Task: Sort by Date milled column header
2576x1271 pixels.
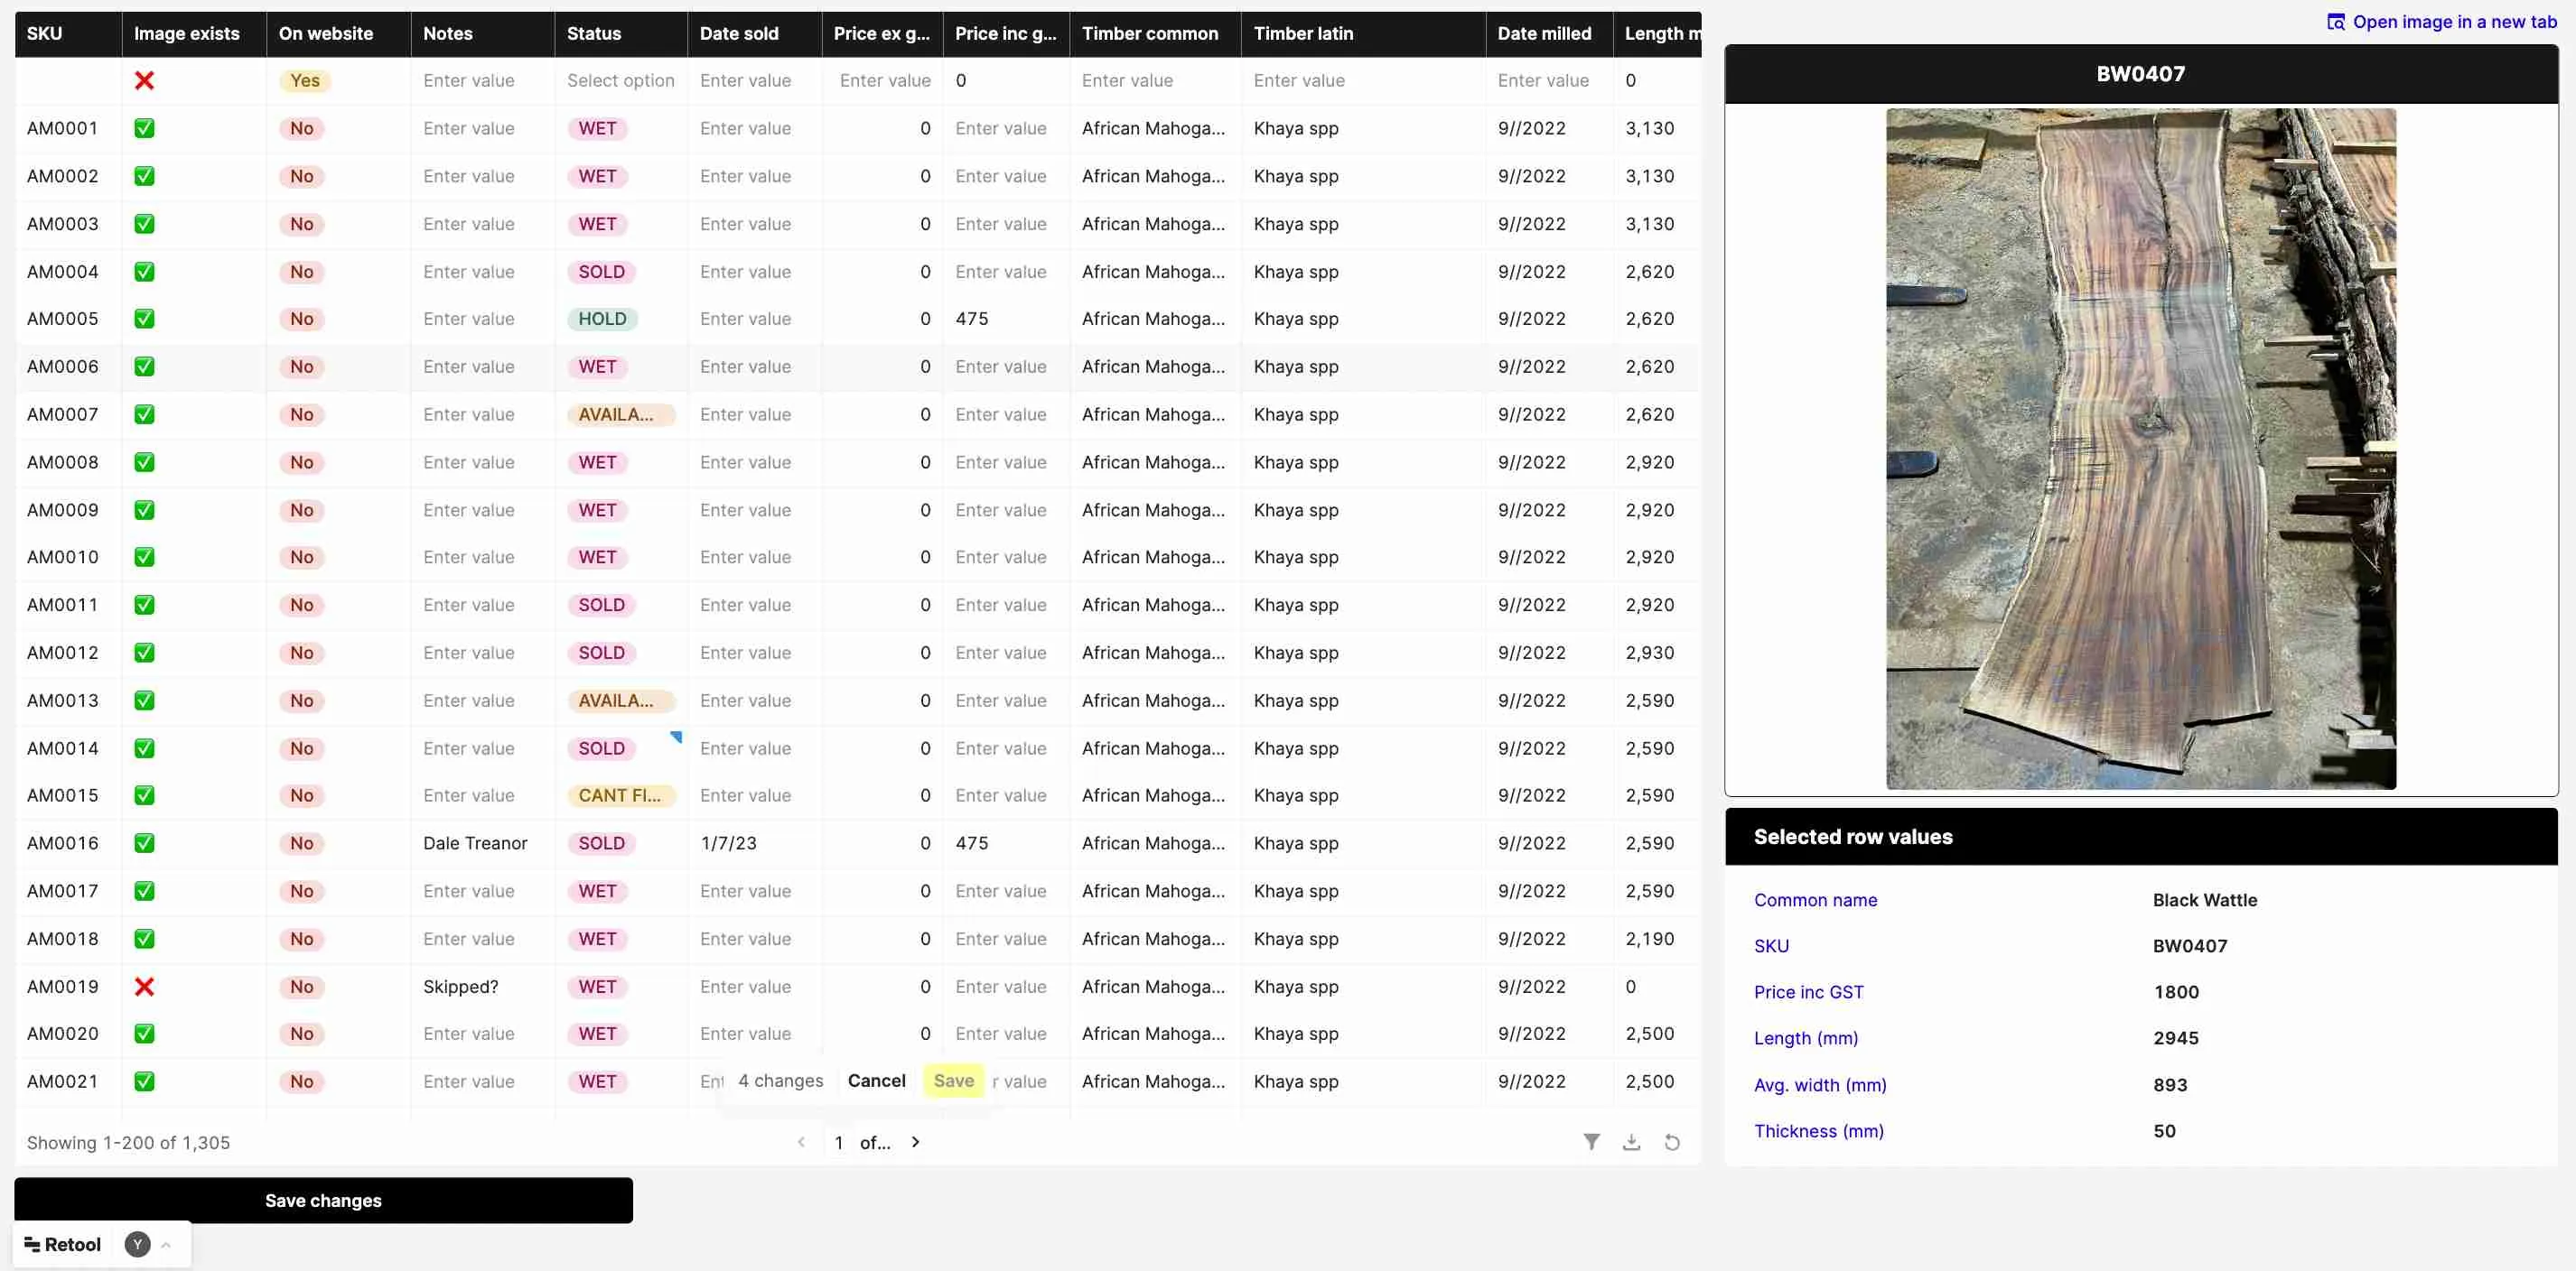Action: [1549, 34]
